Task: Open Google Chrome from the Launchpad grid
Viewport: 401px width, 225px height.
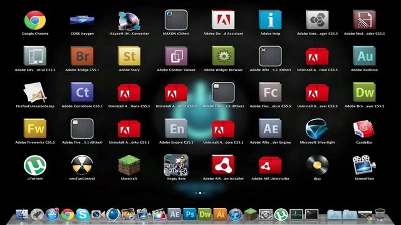Action: pos(35,20)
